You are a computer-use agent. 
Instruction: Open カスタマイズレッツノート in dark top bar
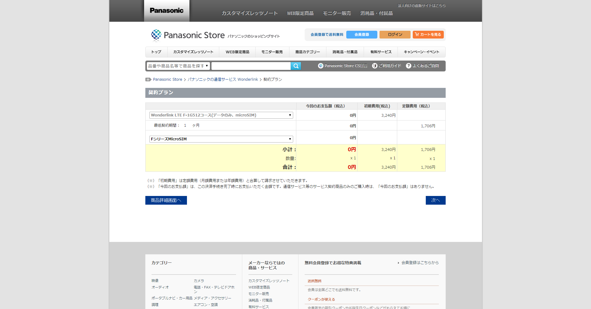coord(249,13)
